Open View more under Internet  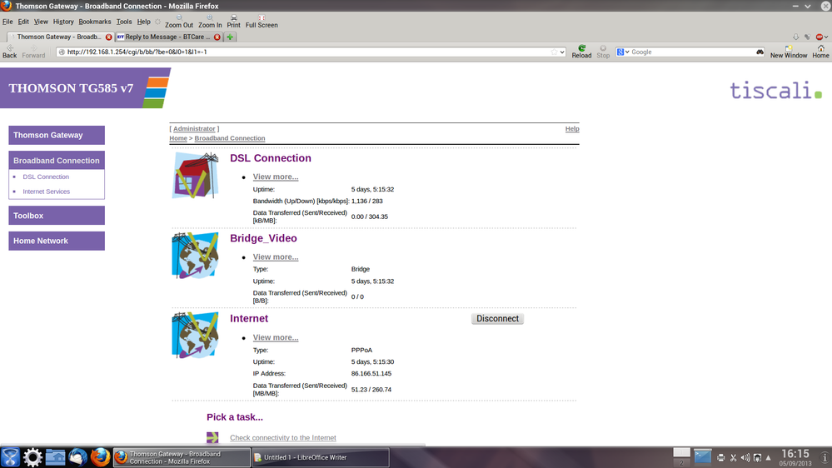(276, 337)
